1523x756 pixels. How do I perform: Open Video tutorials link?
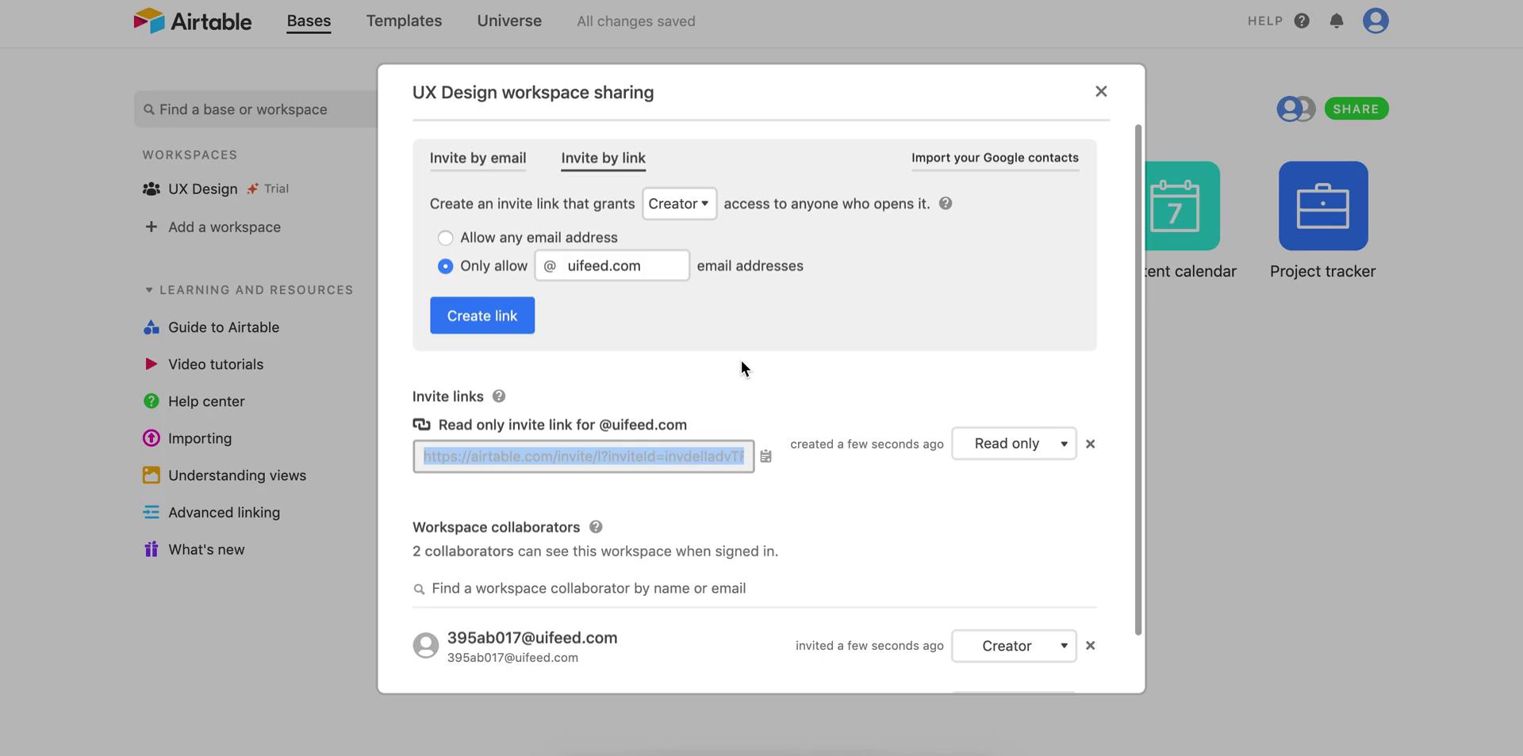click(216, 365)
